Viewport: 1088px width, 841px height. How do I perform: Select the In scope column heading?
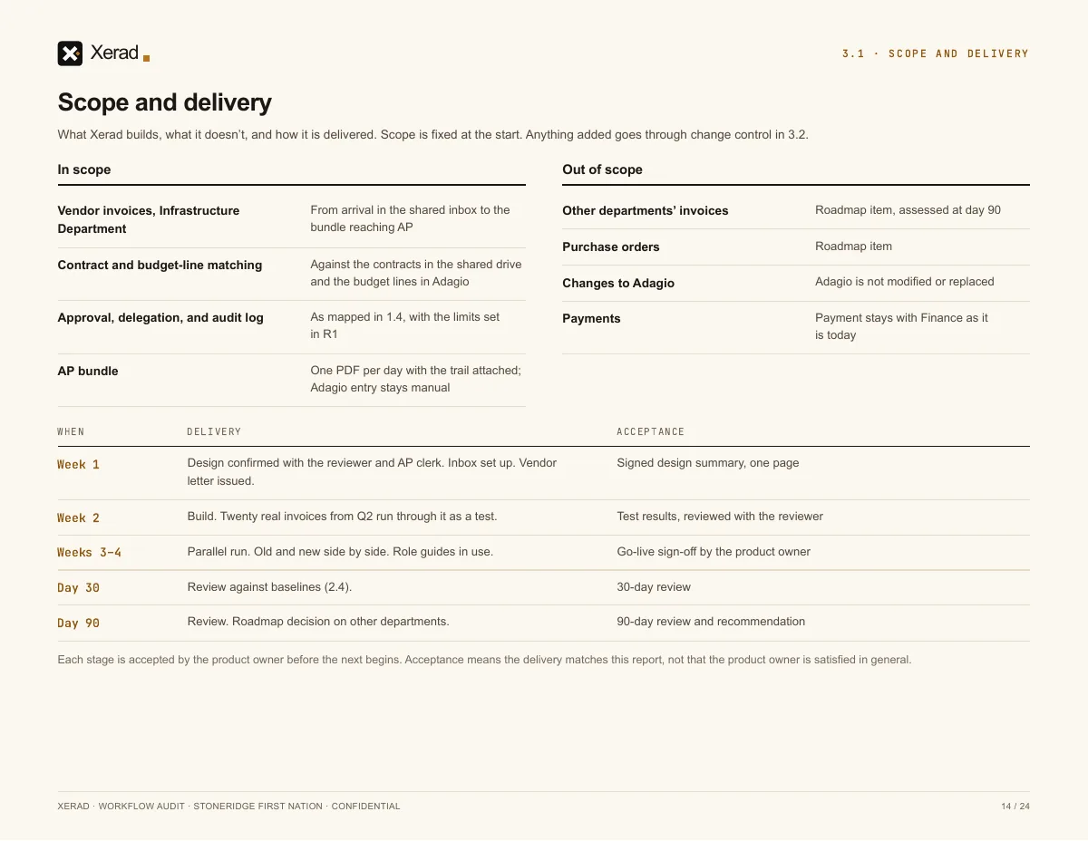pos(84,169)
